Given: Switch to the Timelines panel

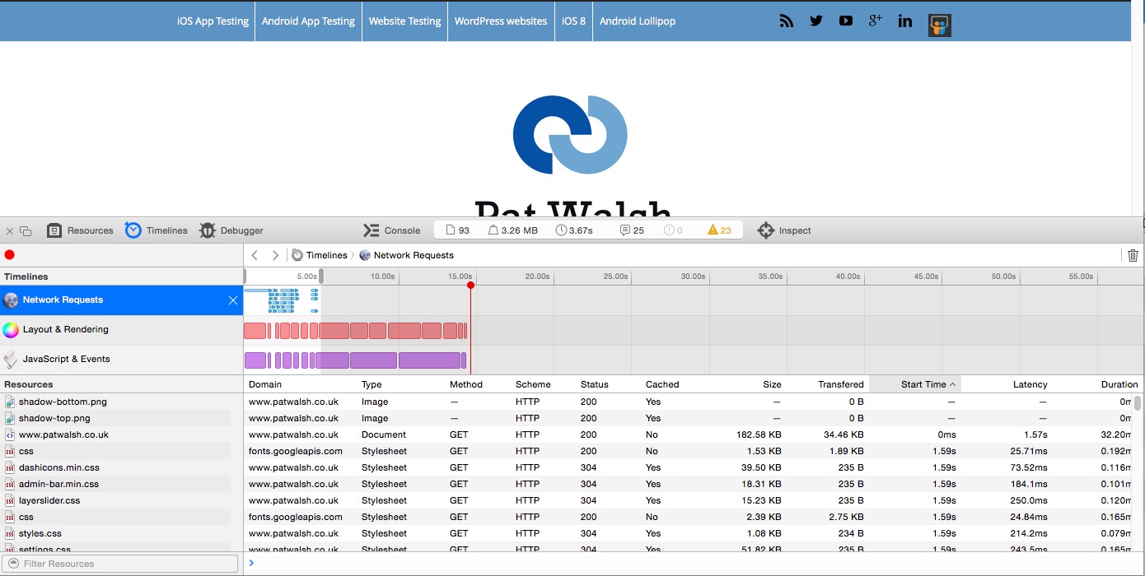Looking at the screenshot, I should [157, 230].
